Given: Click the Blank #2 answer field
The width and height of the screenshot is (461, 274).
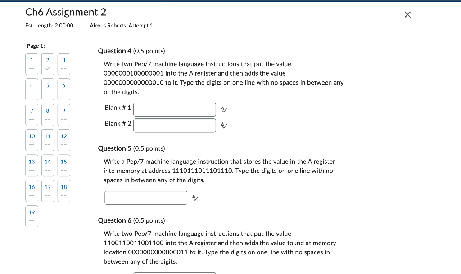Looking at the screenshot, I should 174,125.
